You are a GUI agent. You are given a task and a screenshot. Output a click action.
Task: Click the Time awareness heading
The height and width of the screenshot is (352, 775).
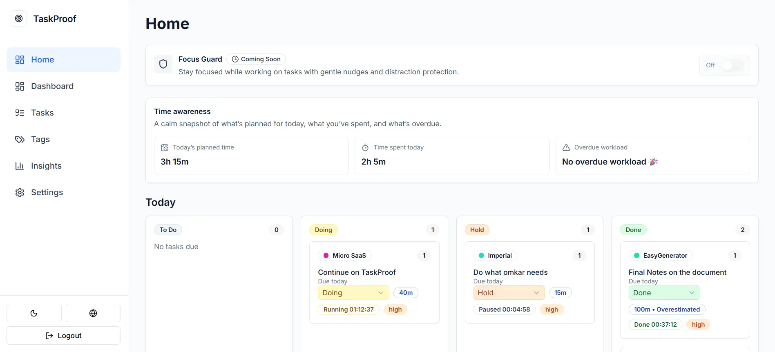[x=182, y=111]
